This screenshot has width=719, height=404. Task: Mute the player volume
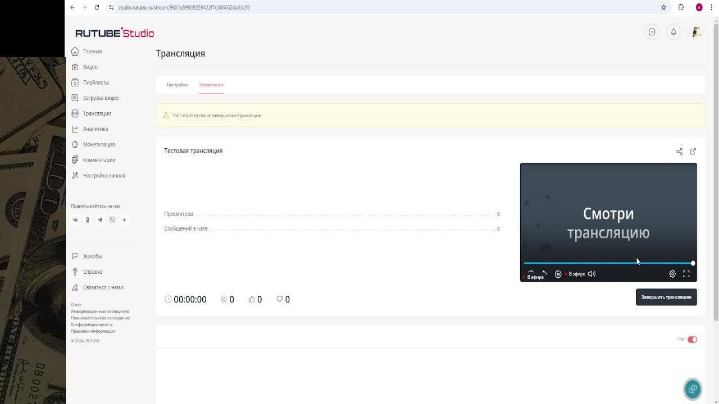tap(591, 274)
